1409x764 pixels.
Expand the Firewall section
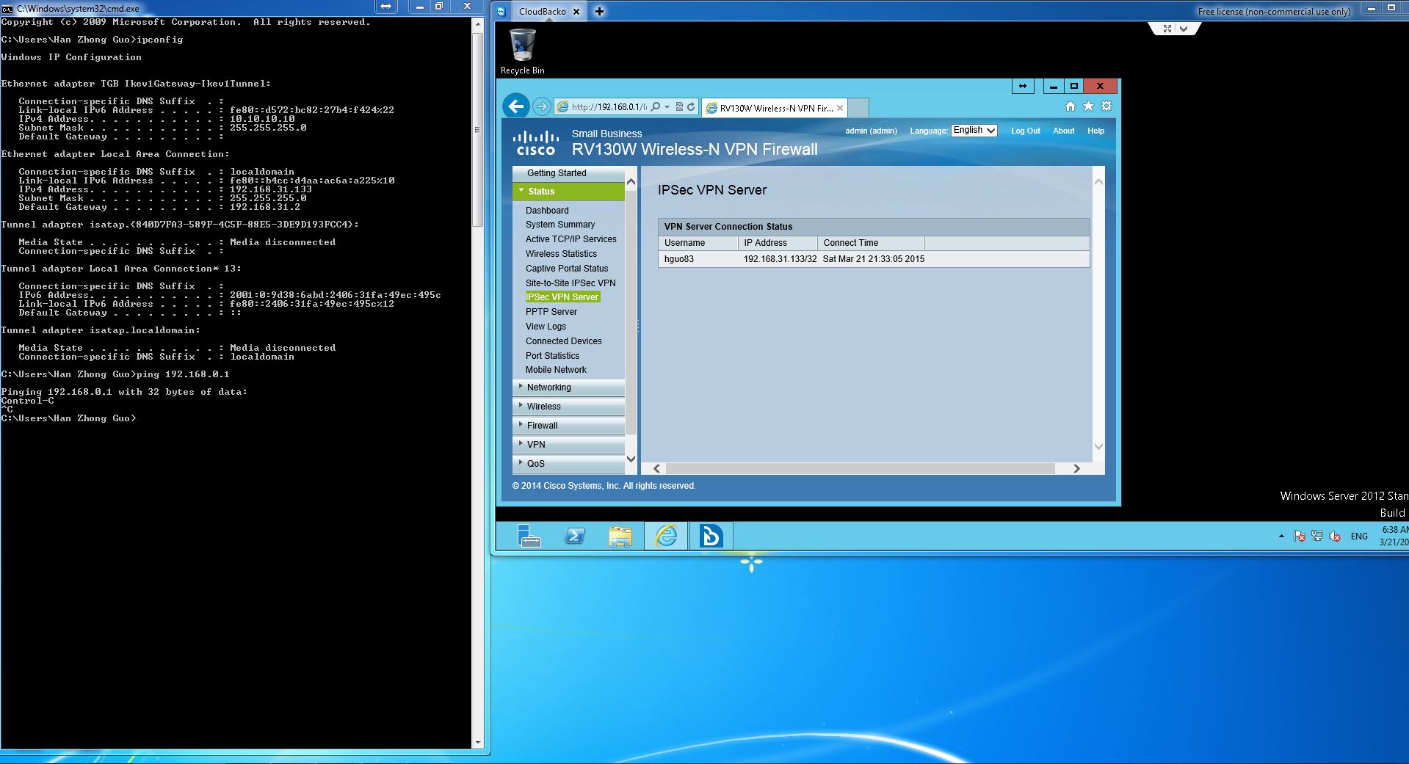point(568,426)
